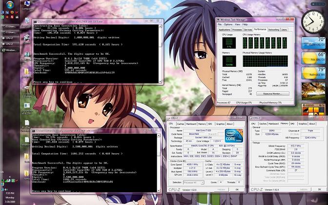Image resolution: width=328 pixels, height=205 pixels.
Task: Switch to the Processes tab in Task Manager
Action: pyautogui.click(x=237, y=29)
